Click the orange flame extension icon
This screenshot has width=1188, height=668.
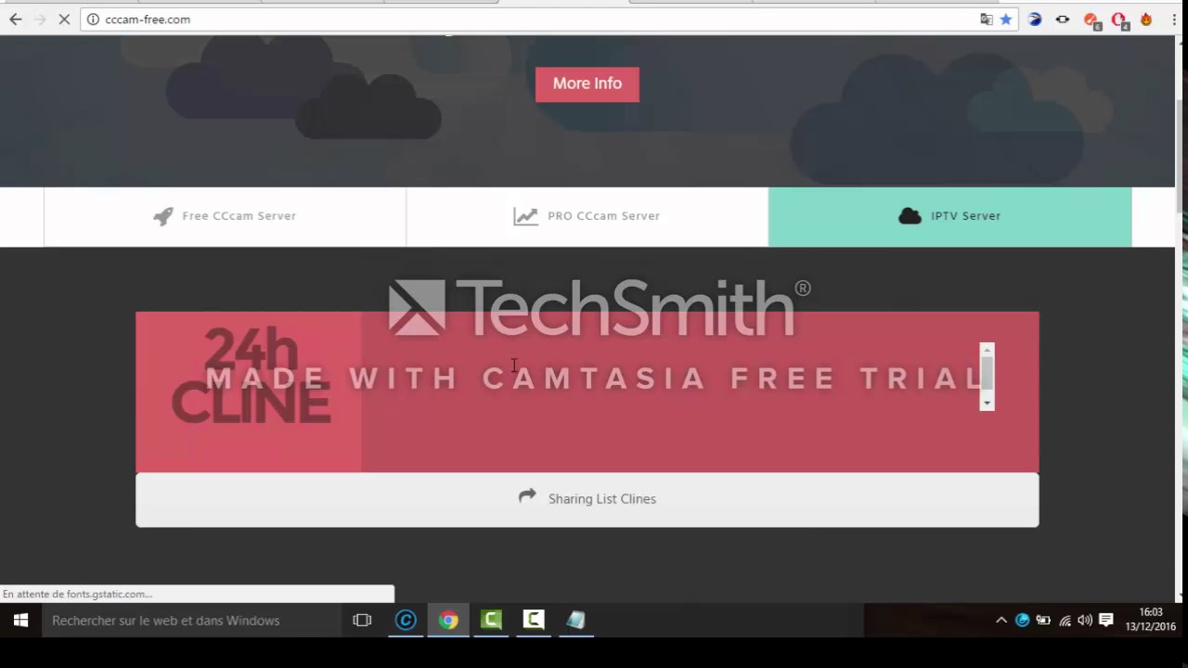pos(1146,19)
